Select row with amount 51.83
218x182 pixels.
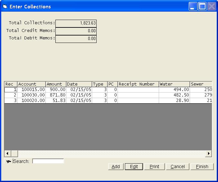coord(56,101)
